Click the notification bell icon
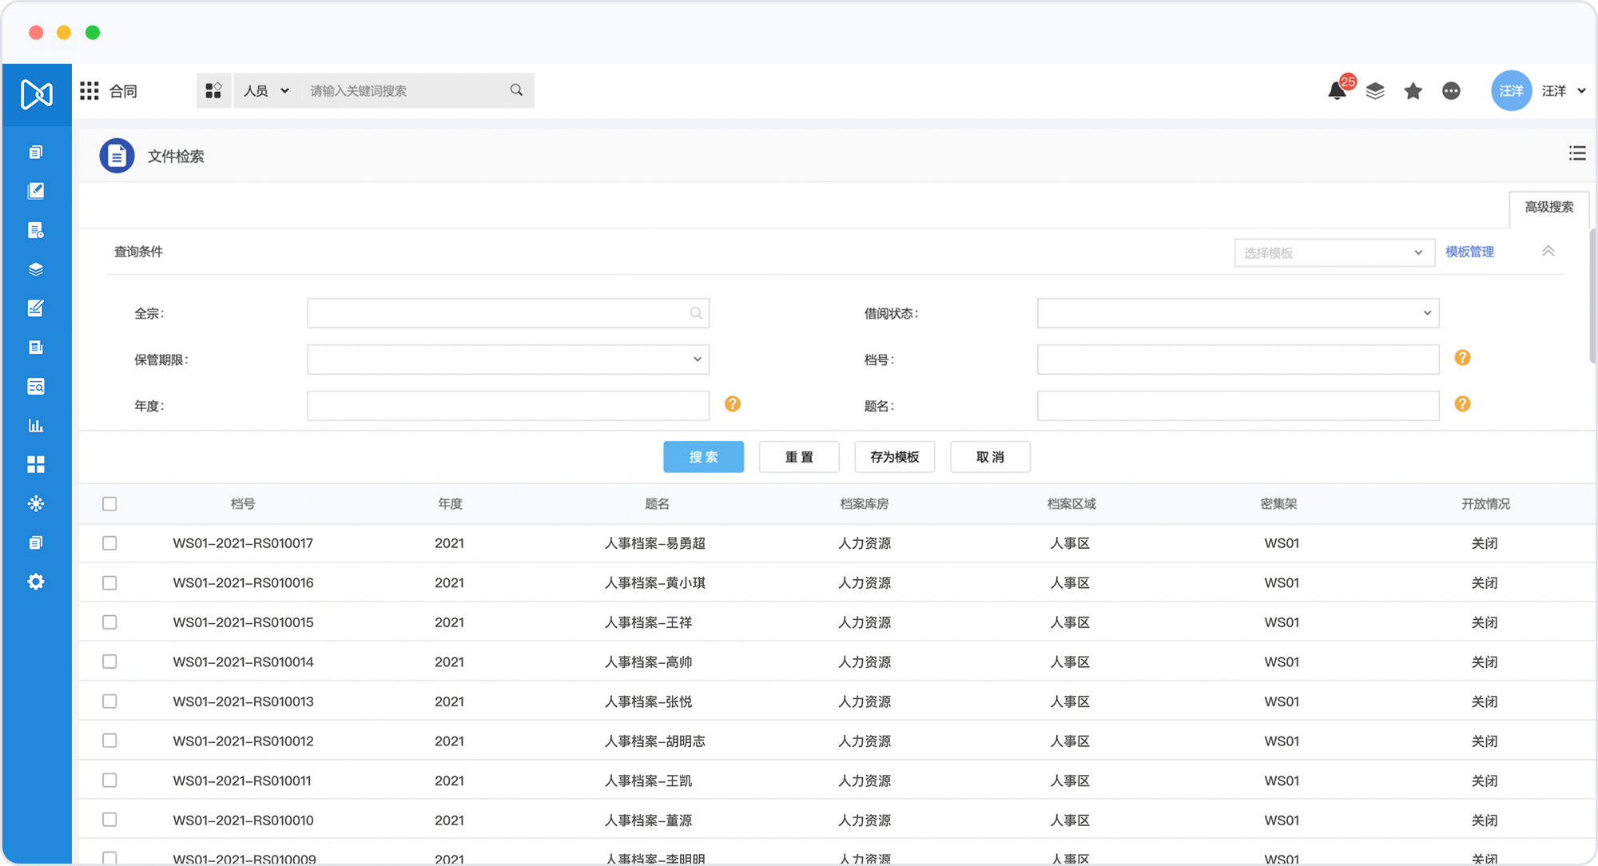The width and height of the screenshot is (1598, 866). (x=1337, y=91)
